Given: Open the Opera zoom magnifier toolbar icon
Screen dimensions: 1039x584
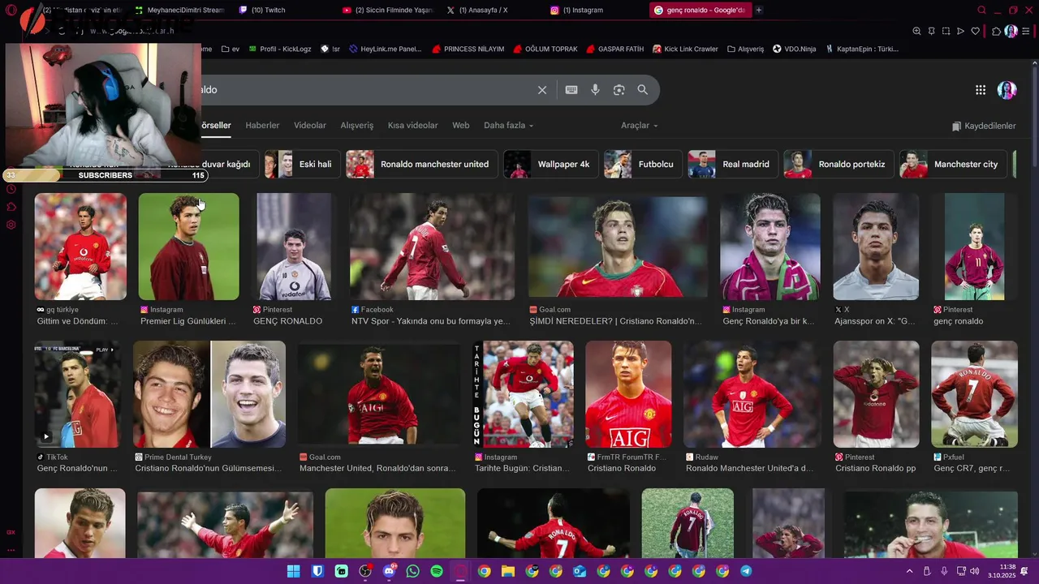Looking at the screenshot, I should pyautogui.click(x=916, y=31).
